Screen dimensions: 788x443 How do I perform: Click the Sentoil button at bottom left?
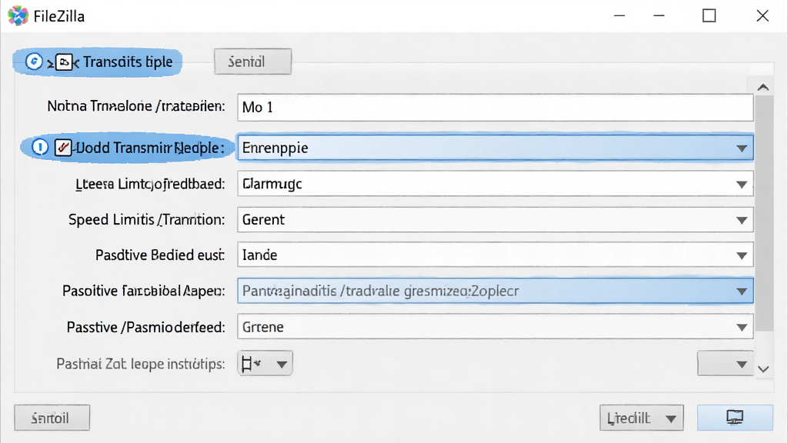pyautogui.click(x=52, y=418)
